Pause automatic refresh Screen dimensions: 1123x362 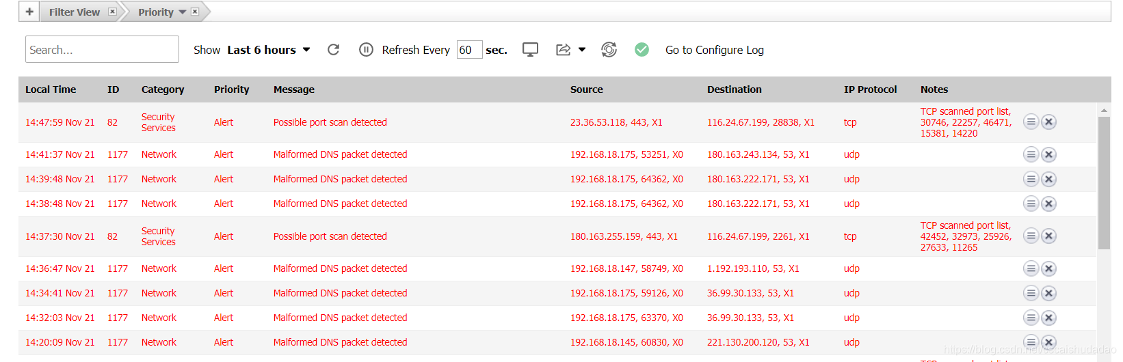click(x=366, y=49)
